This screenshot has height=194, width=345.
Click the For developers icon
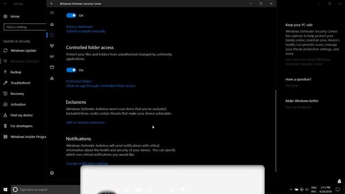tap(5, 126)
